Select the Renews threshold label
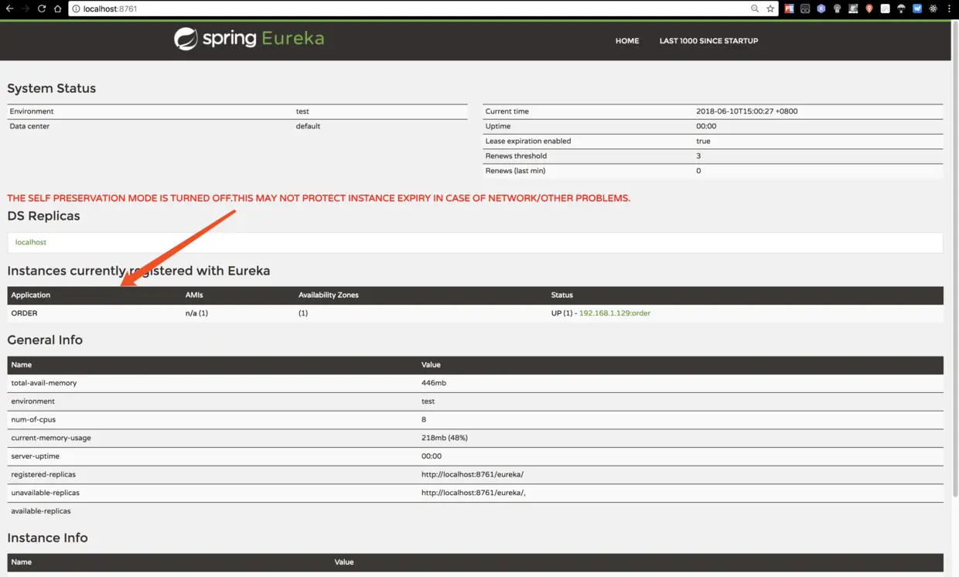 coord(516,155)
